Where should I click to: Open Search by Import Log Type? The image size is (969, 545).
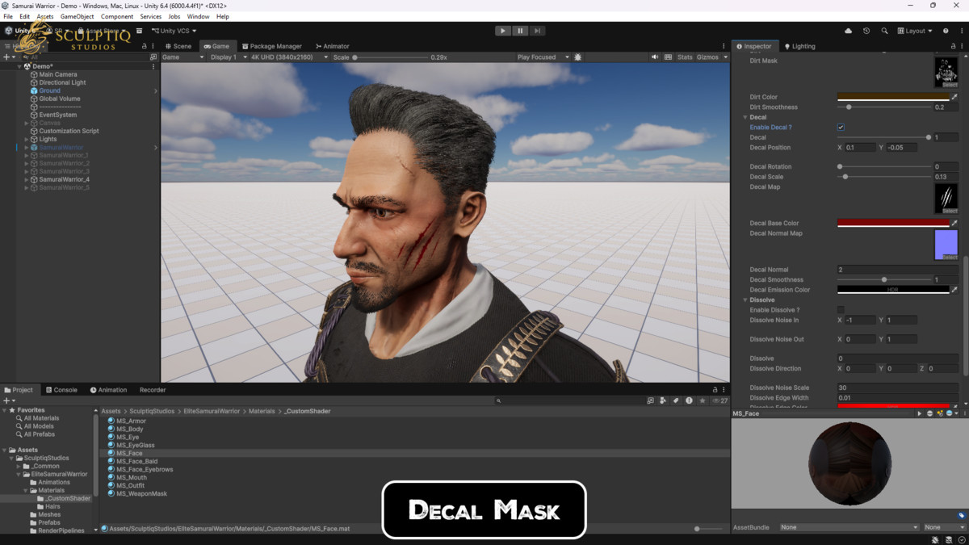[689, 400]
